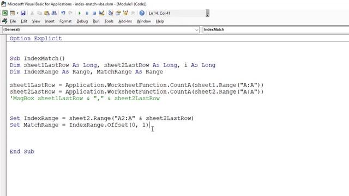Open the Debug menu
This screenshot has height=196, width=349.
click(x=82, y=21)
